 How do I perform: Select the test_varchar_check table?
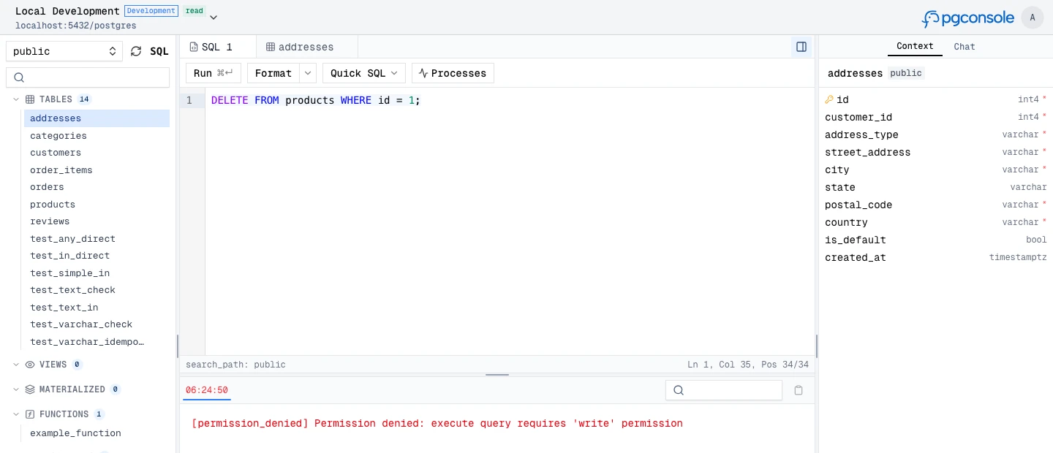pyautogui.click(x=97, y=324)
